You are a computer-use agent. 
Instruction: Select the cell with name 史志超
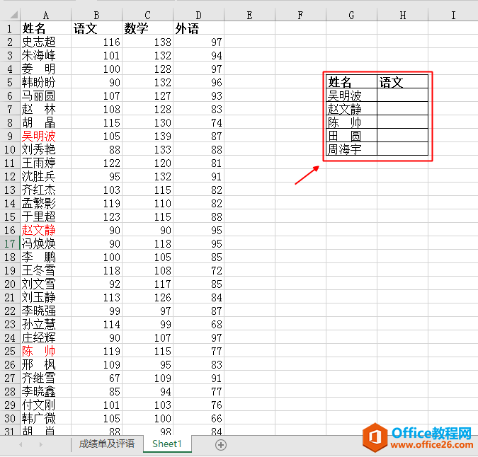(46, 42)
